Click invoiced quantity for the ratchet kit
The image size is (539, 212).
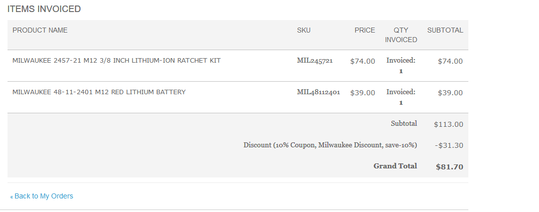point(401,66)
